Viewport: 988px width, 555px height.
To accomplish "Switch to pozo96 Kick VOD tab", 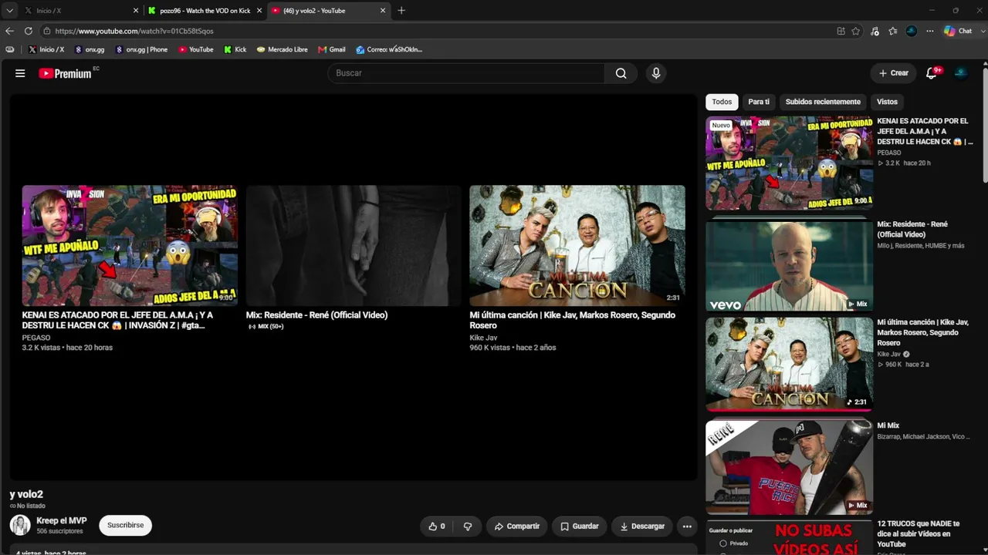I will click(205, 11).
